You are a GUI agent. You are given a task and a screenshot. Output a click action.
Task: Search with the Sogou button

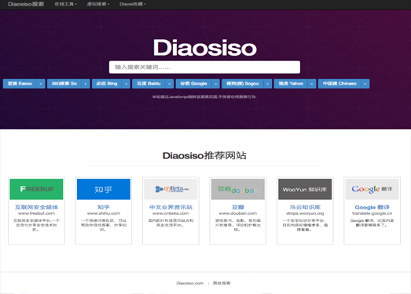(243, 84)
